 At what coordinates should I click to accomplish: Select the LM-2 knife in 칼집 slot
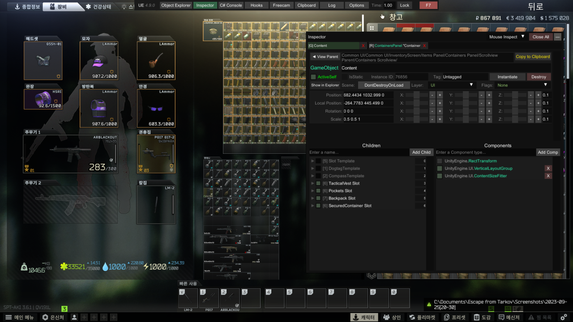pyautogui.click(x=156, y=204)
